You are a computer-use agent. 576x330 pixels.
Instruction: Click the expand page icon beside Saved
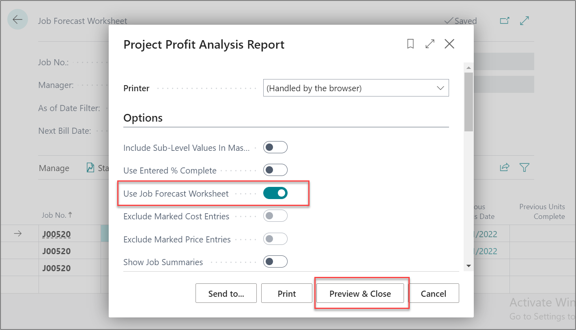524,21
